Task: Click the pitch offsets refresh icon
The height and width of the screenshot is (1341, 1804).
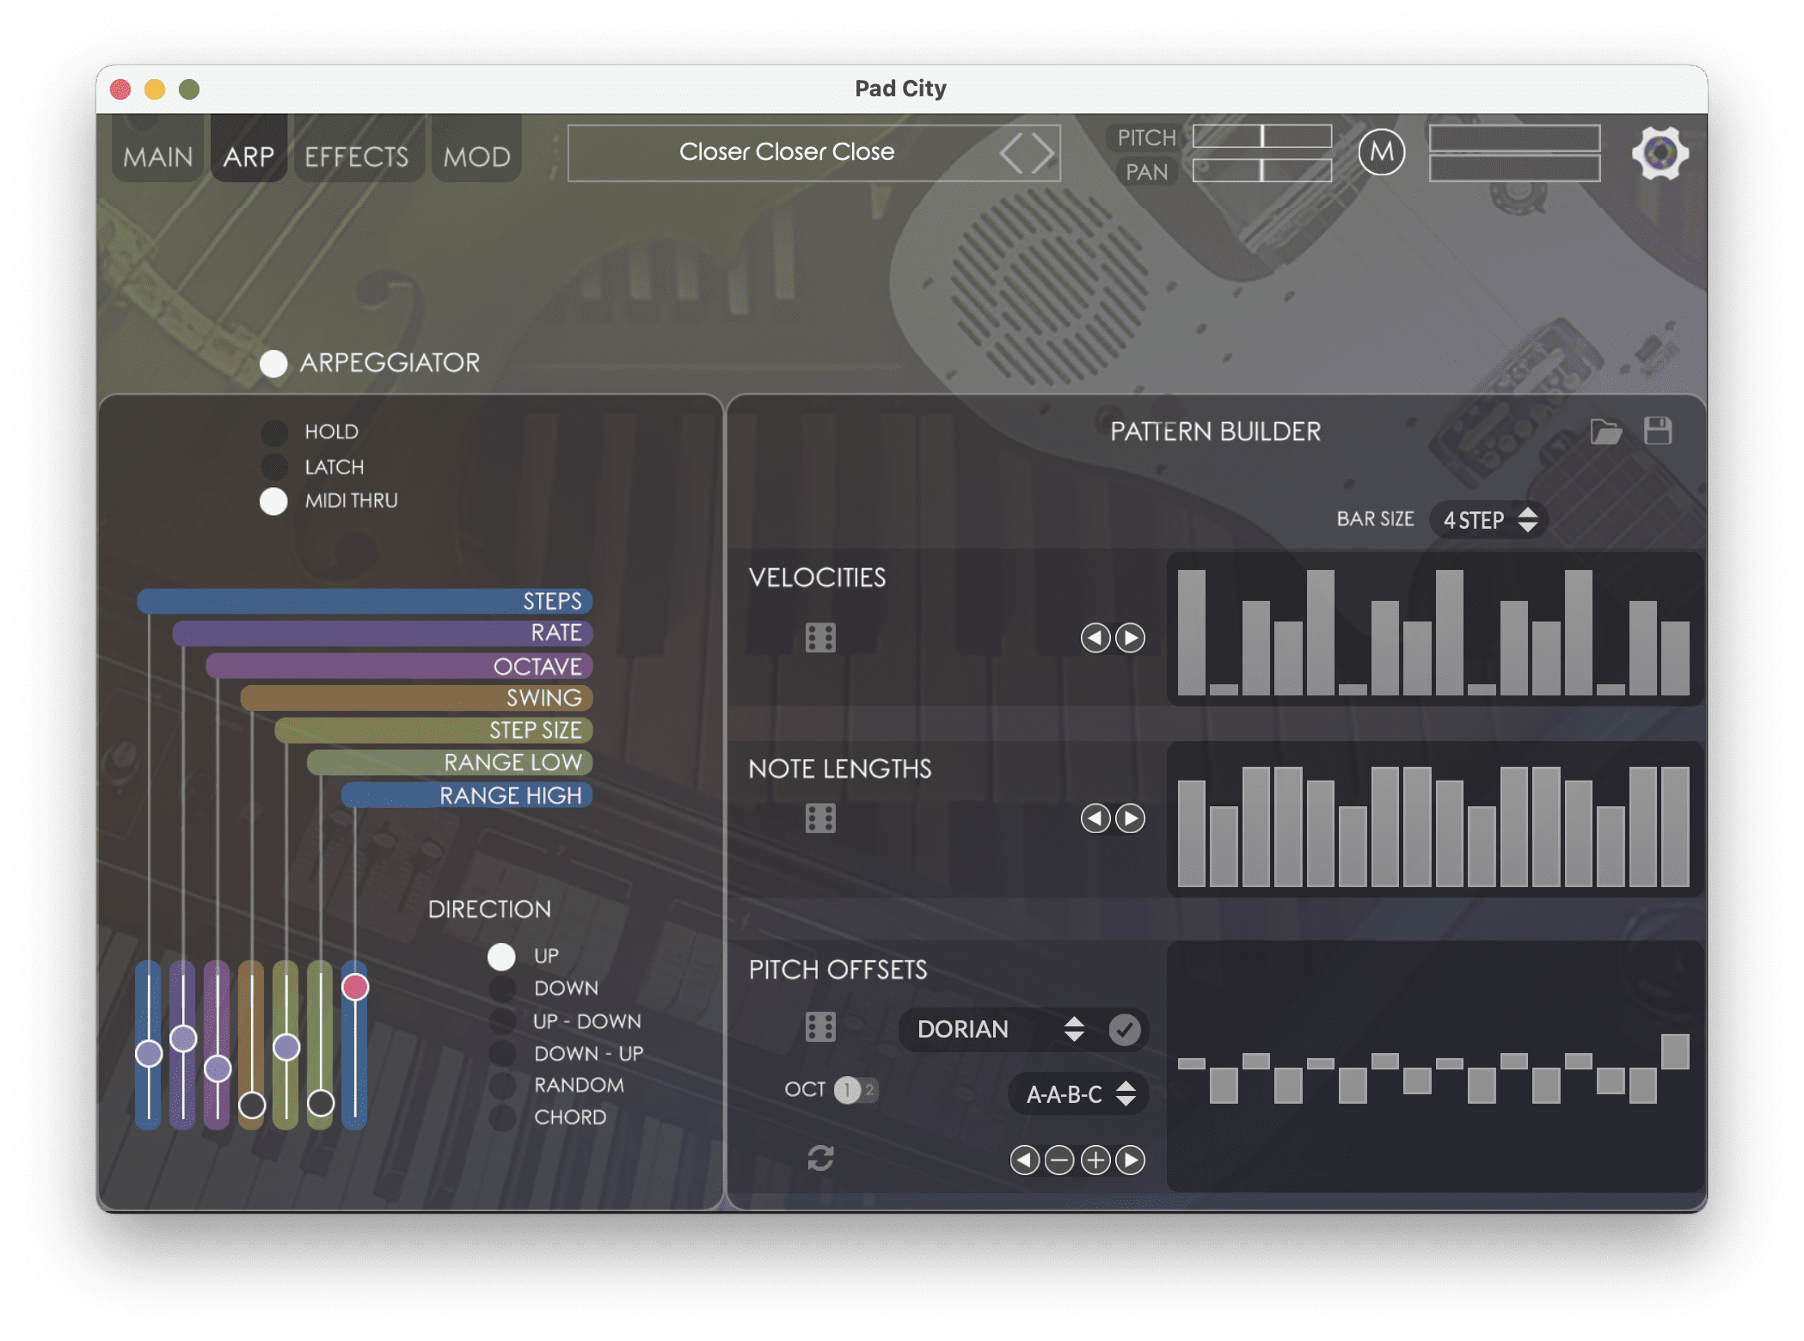Action: [x=820, y=1158]
